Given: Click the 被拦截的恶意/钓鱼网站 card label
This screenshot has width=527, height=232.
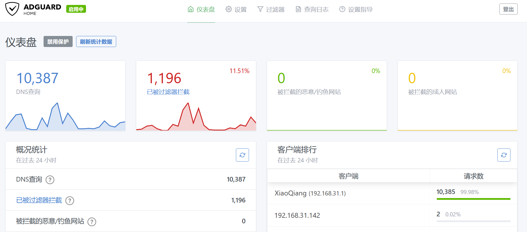Looking at the screenshot, I should tap(309, 92).
